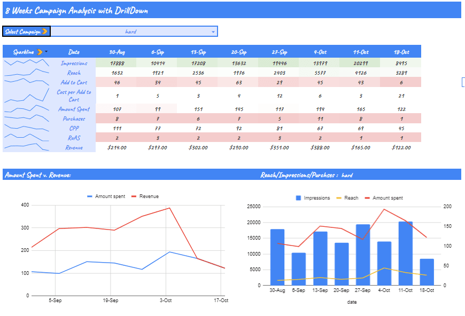
Task: Select the 20-Sep column header
Action: point(239,52)
